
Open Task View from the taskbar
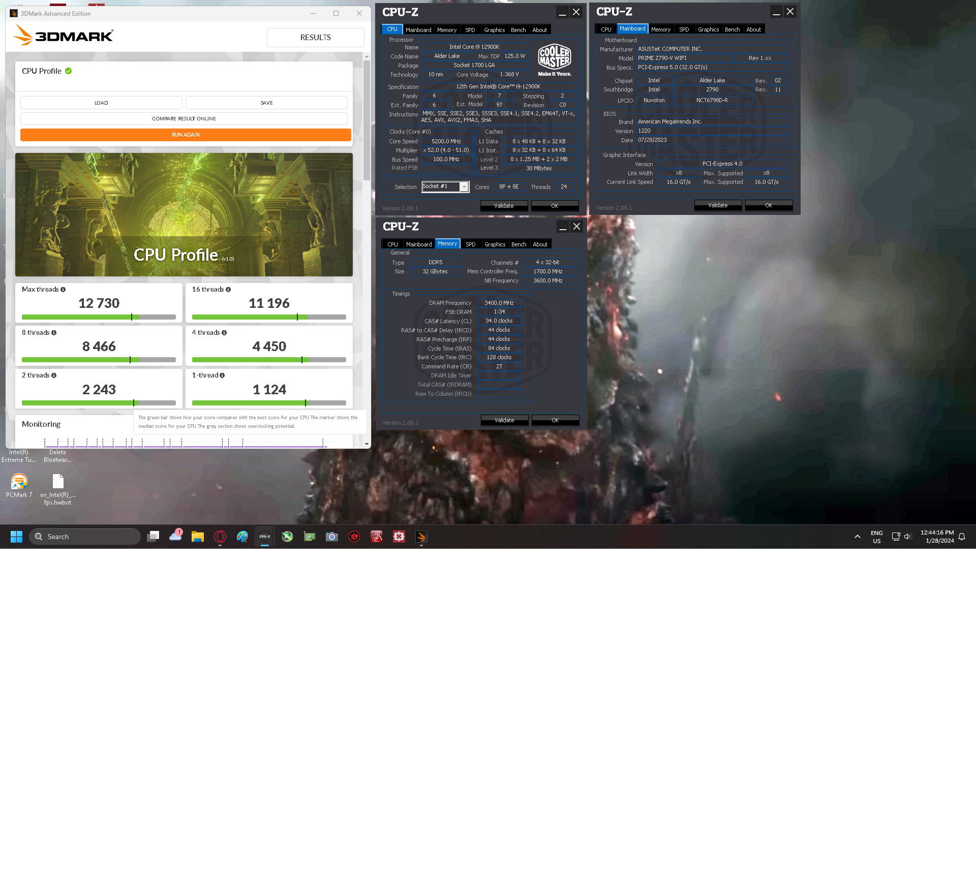pyautogui.click(x=153, y=537)
